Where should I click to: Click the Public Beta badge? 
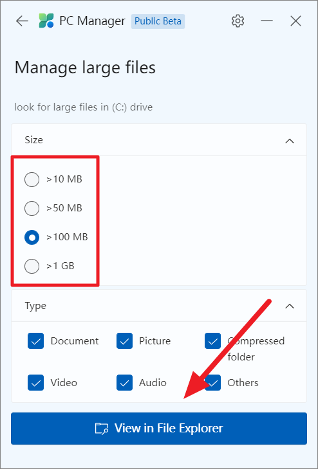158,21
